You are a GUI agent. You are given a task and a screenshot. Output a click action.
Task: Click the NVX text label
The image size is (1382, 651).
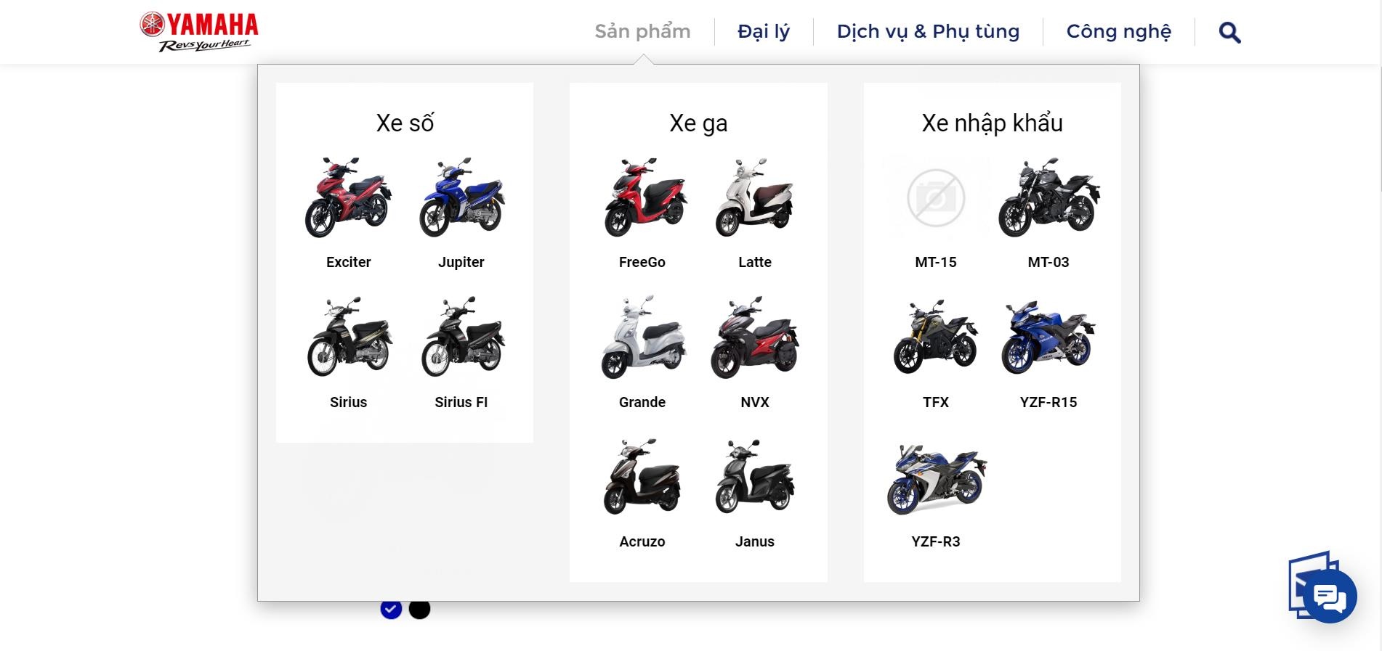coord(755,402)
